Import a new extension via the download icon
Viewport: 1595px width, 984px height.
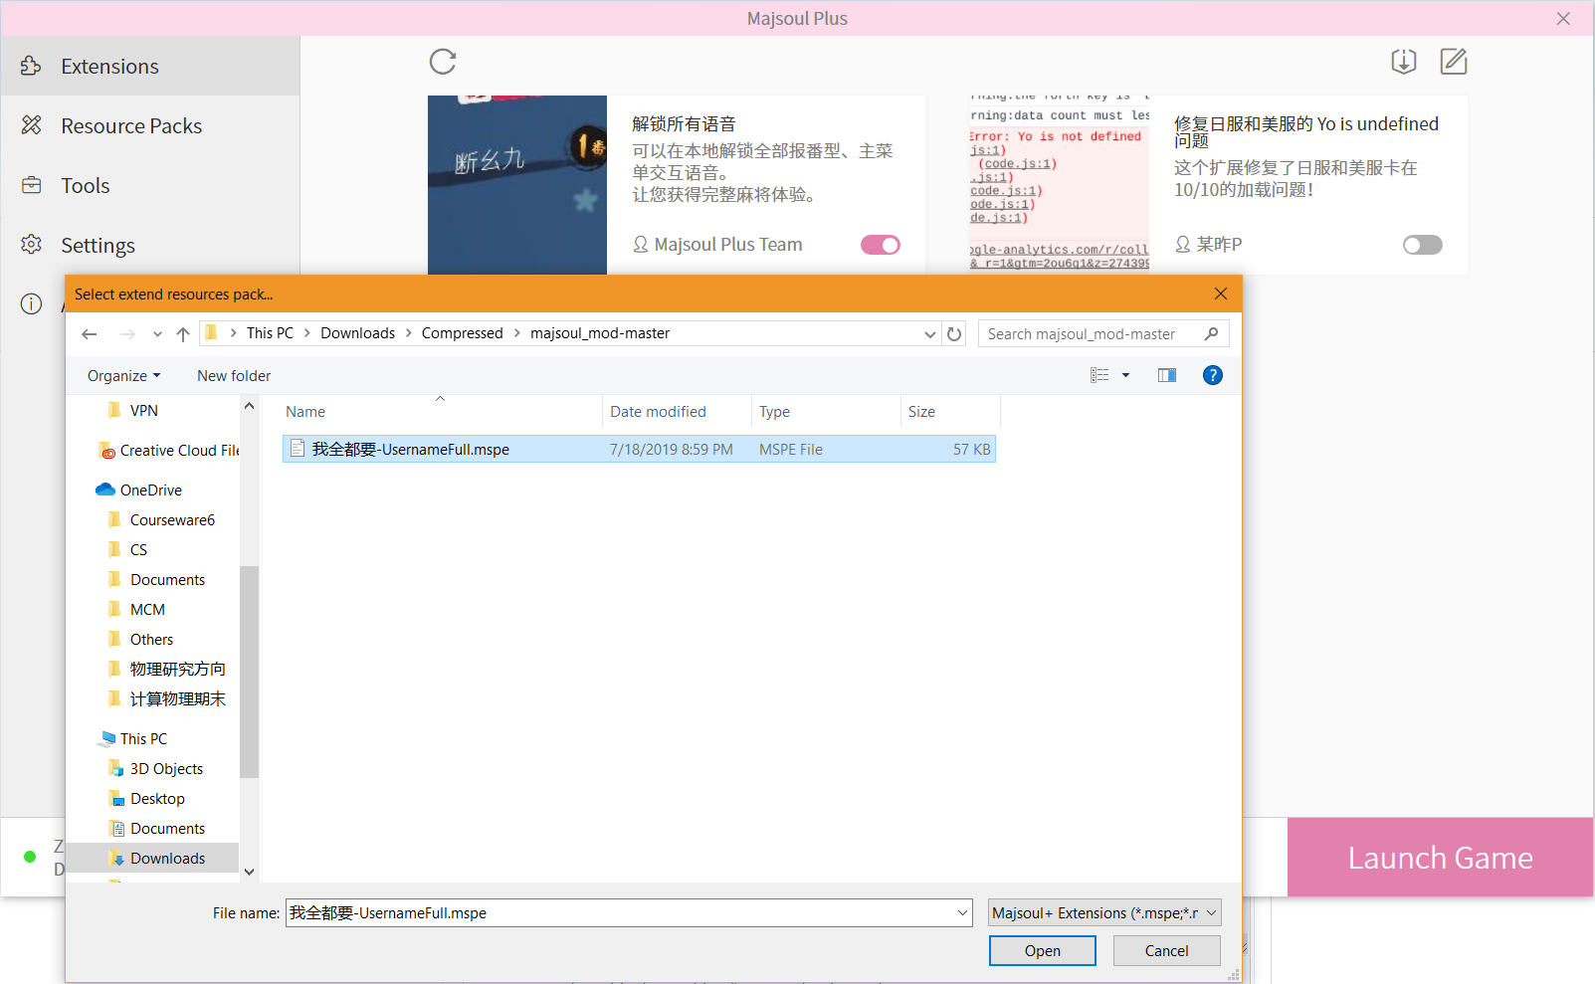tap(1403, 61)
